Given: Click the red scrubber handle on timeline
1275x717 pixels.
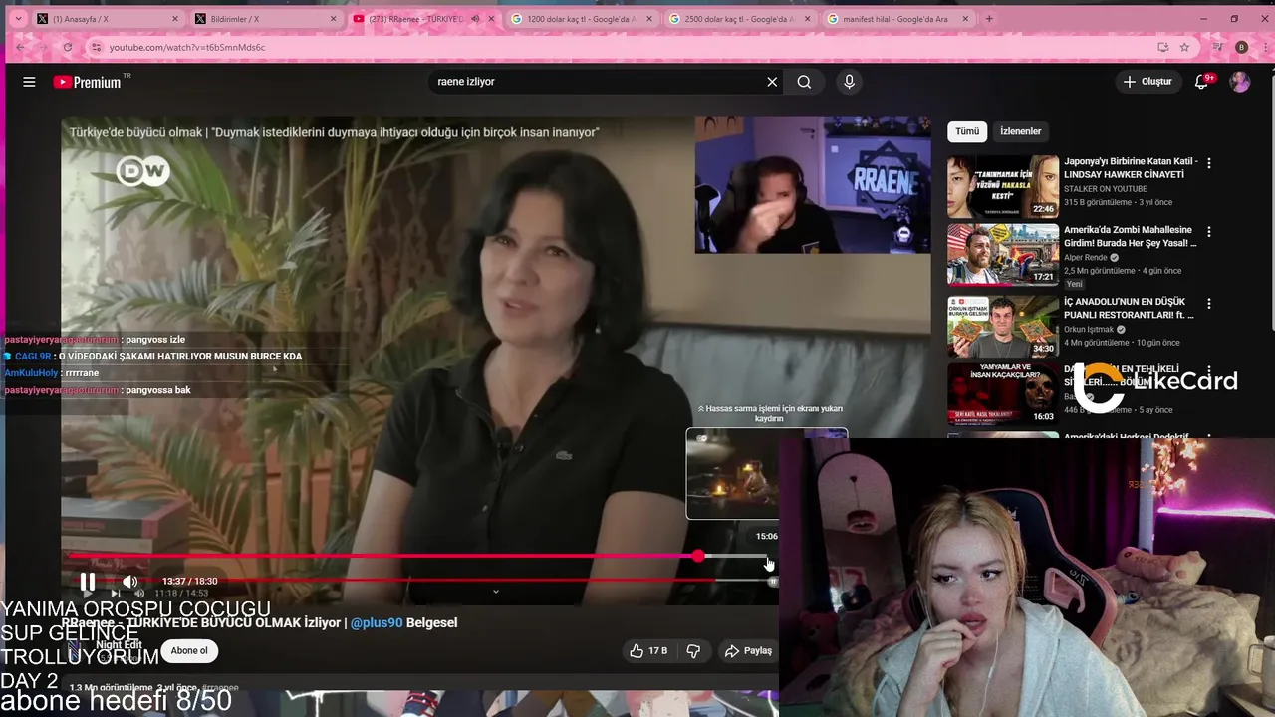Looking at the screenshot, I should [698, 556].
